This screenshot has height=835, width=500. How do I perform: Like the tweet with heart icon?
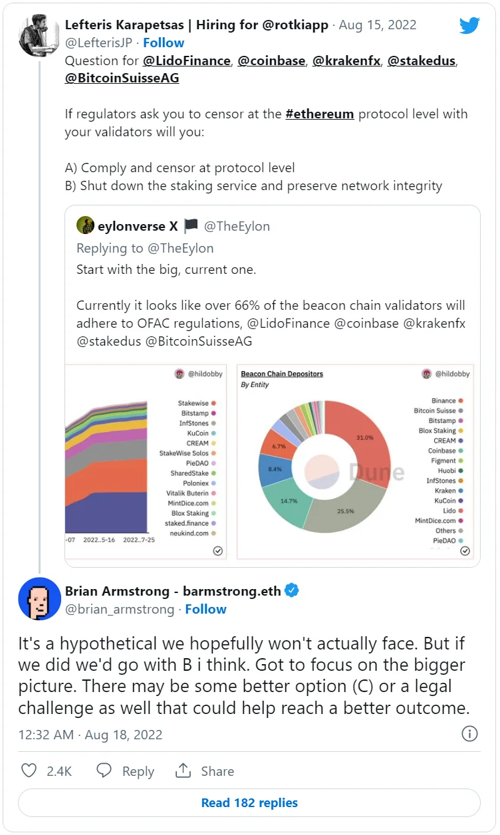click(29, 771)
